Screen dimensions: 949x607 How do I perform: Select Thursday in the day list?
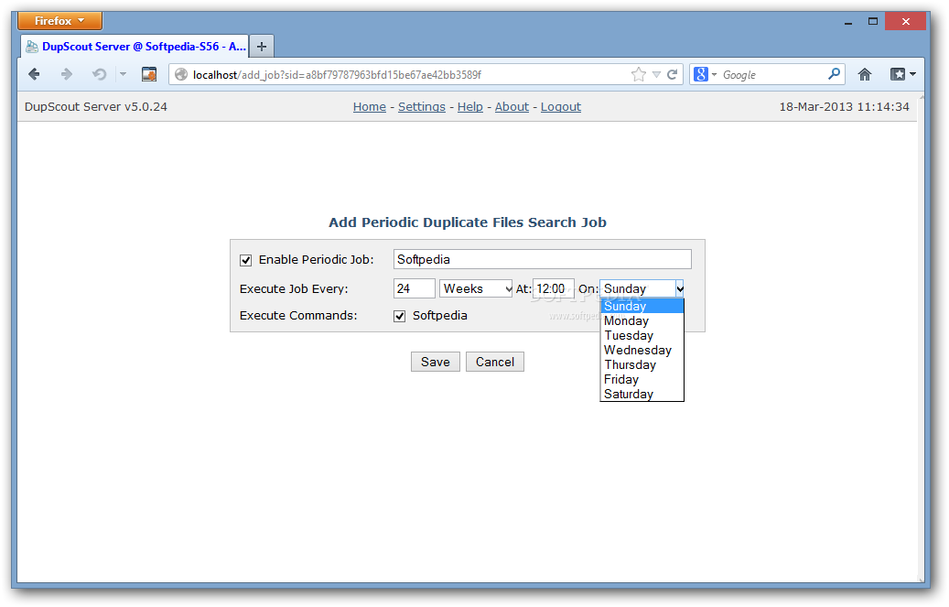tap(642, 364)
